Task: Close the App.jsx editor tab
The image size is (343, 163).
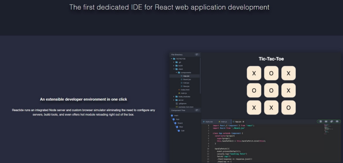Action: (x=243, y=122)
